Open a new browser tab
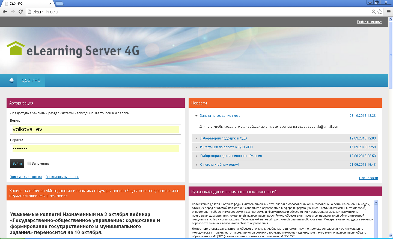Viewport: 393px width, 239px height. pos(59,4)
